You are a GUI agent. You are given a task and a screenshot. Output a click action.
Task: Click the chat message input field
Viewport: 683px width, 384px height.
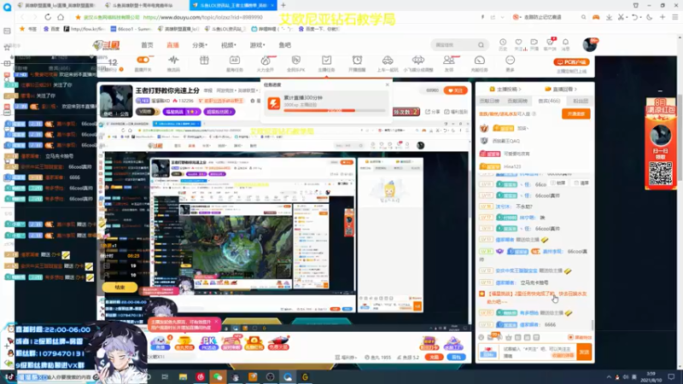point(538,352)
